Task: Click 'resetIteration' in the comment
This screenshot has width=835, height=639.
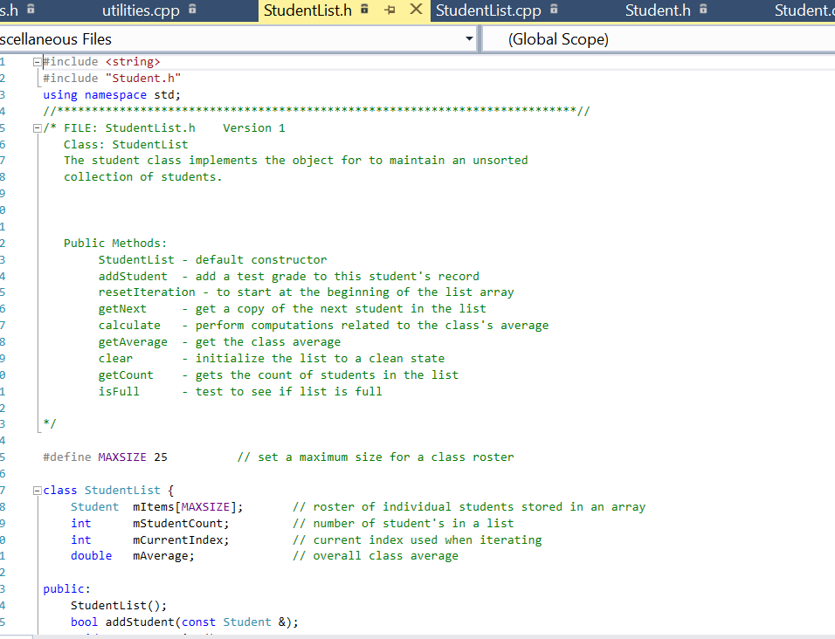Action: (147, 292)
